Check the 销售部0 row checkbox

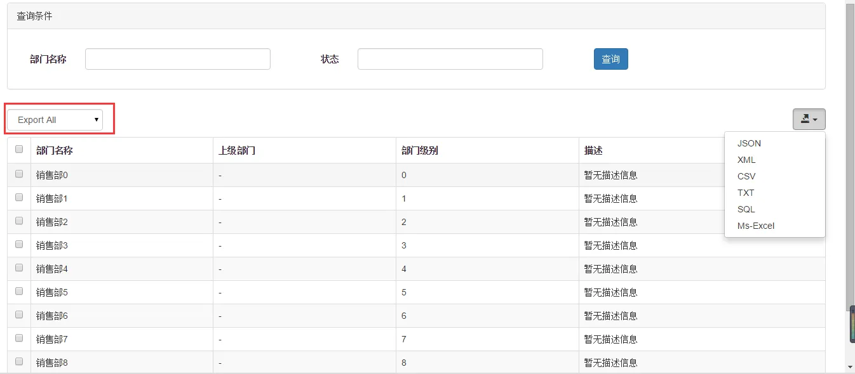click(19, 174)
